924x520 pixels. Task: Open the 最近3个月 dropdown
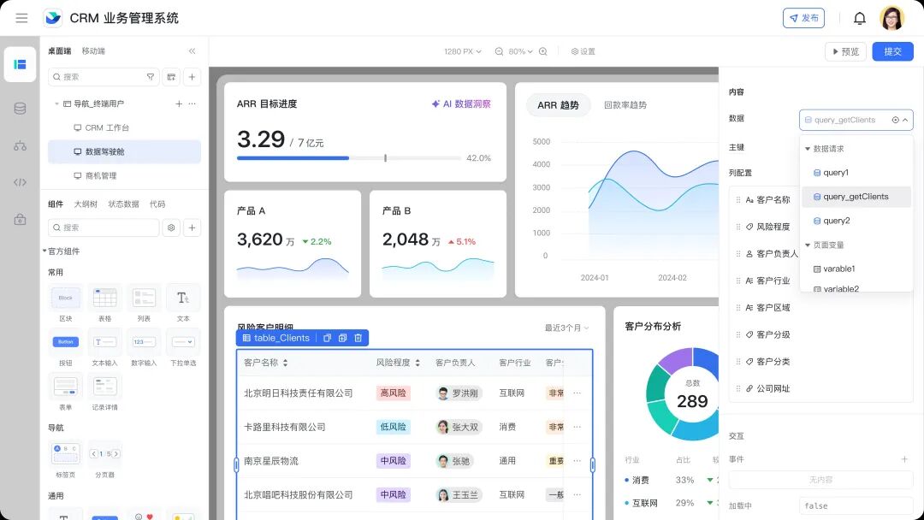(566, 328)
